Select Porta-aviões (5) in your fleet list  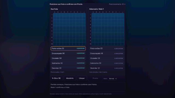point(68,48)
